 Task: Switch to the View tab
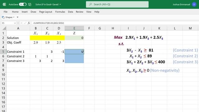coord(89,12)
